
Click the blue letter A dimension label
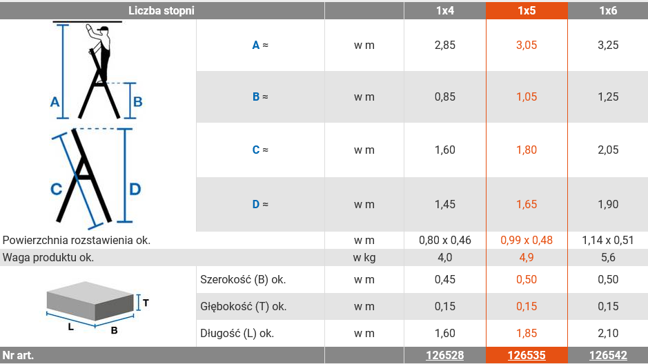click(x=55, y=101)
